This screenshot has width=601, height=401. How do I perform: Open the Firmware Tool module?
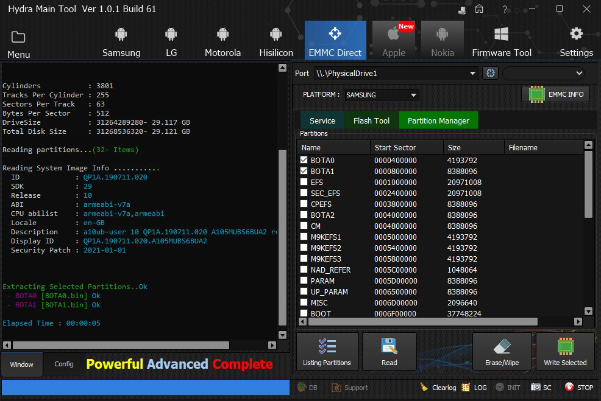[x=501, y=35]
